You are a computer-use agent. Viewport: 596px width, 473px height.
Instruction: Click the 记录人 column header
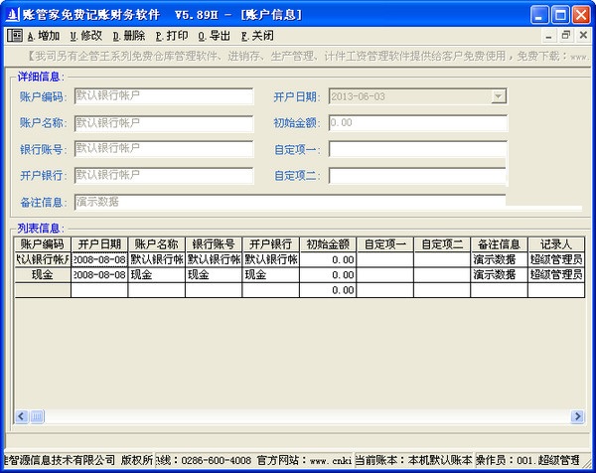[556, 244]
